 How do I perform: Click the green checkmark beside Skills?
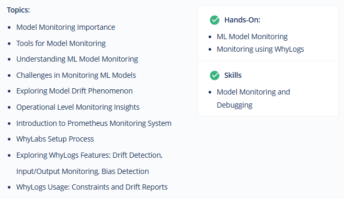214,76
